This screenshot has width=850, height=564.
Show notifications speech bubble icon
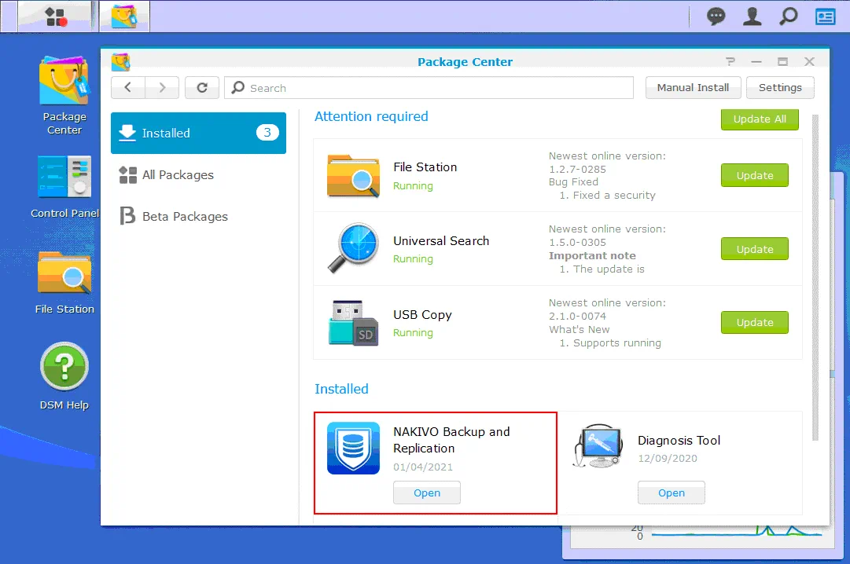pos(716,16)
